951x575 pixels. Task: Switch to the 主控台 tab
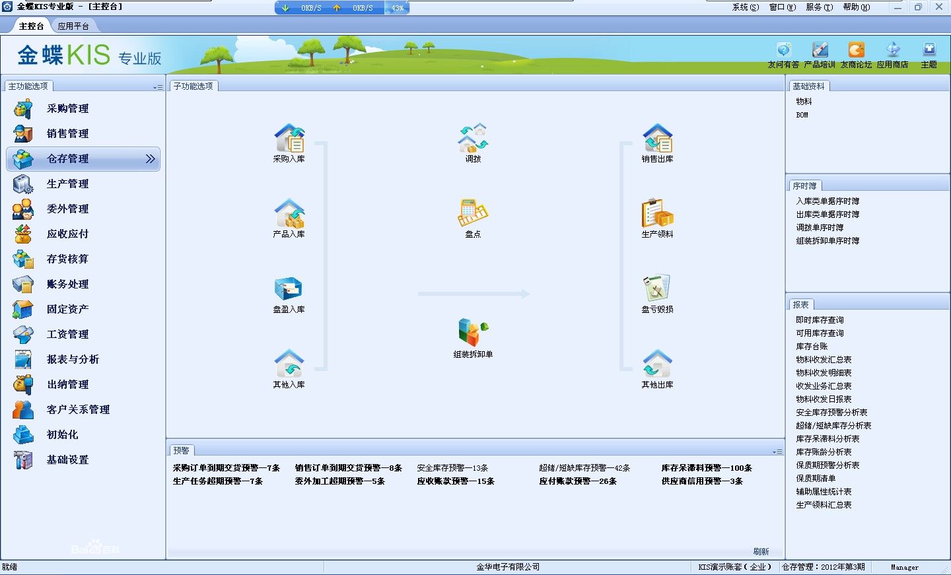(x=31, y=26)
